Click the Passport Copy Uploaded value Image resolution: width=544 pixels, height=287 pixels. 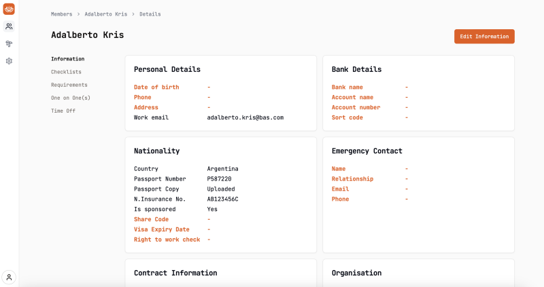pyautogui.click(x=221, y=189)
